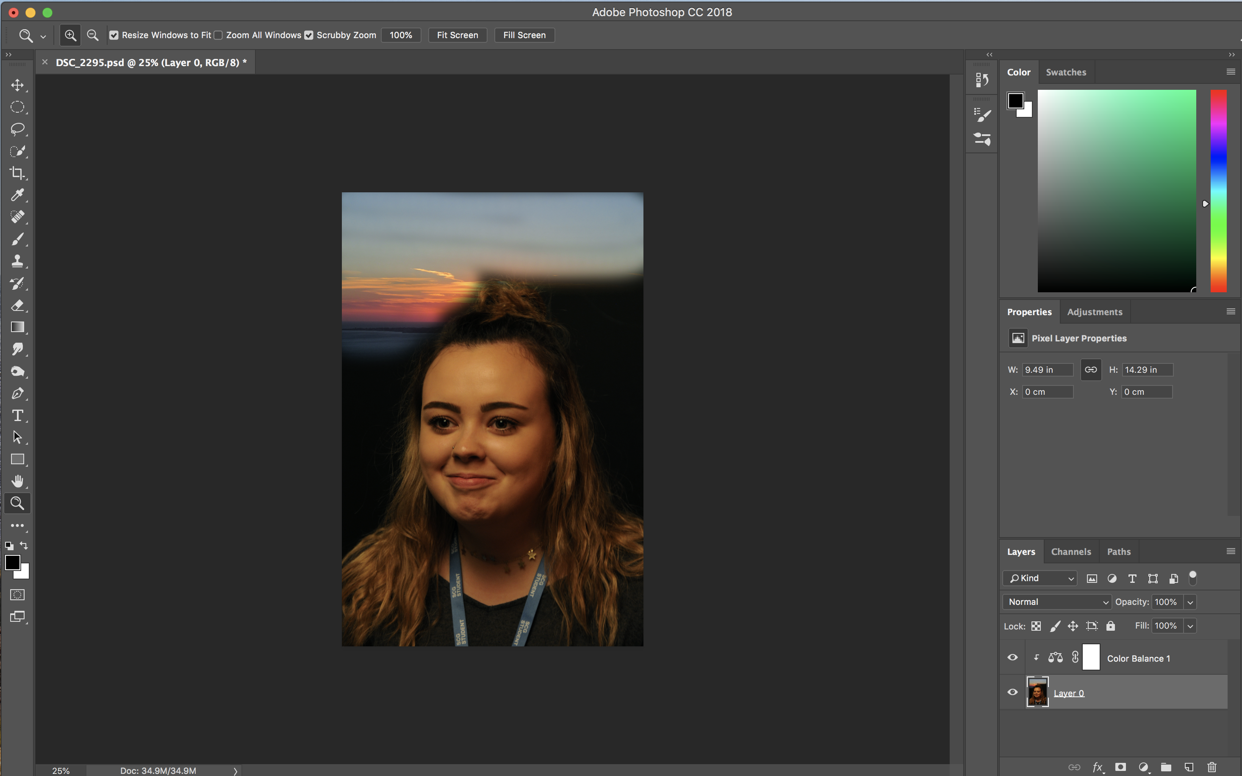Click the delete layer trash icon
Image resolution: width=1242 pixels, height=776 pixels.
pos(1212,767)
